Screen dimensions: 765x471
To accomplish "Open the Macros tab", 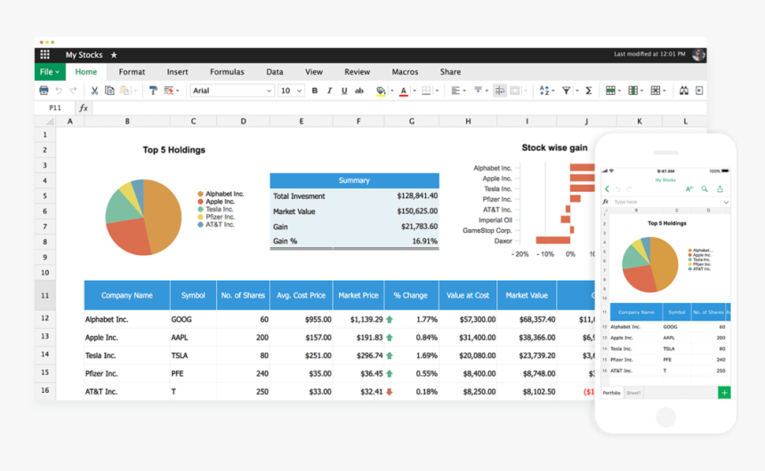I will [x=405, y=72].
